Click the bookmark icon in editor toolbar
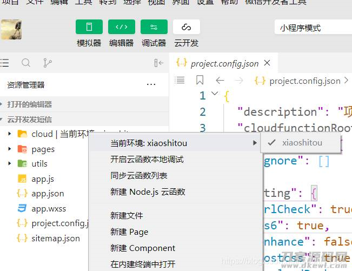 tap(200, 80)
